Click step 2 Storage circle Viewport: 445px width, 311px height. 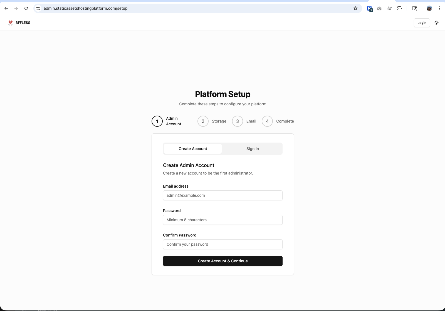pos(203,121)
